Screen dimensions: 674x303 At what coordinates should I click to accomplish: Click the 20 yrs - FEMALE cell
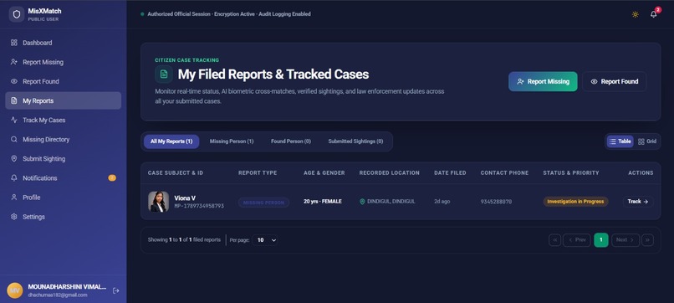point(323,202)
